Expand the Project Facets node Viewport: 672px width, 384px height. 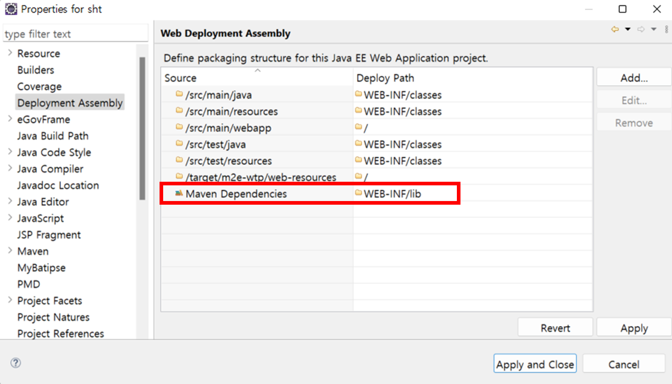click(x=10, y=300)
